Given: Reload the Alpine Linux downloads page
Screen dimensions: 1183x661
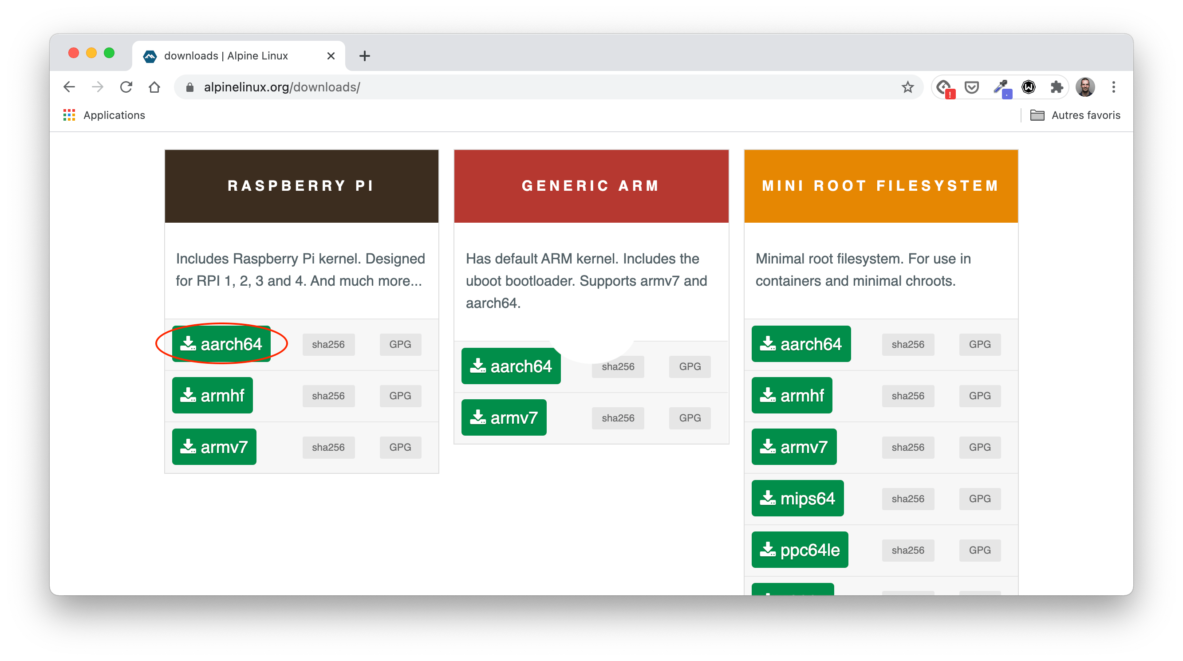Looking at the screenshot, I should tap(126, 87).
